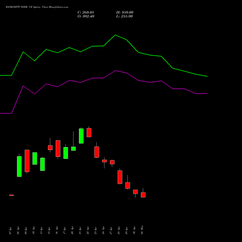Select the 21 Apr date label
The height and width of the screenshot is (242, 242).
tap(80, 231)
